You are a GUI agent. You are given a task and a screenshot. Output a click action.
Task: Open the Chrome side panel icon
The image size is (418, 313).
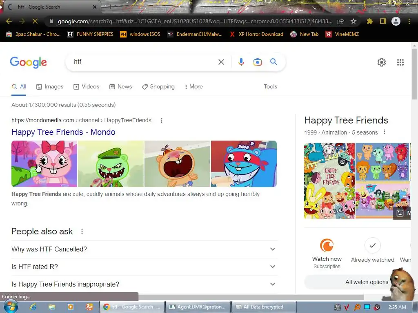383,21
